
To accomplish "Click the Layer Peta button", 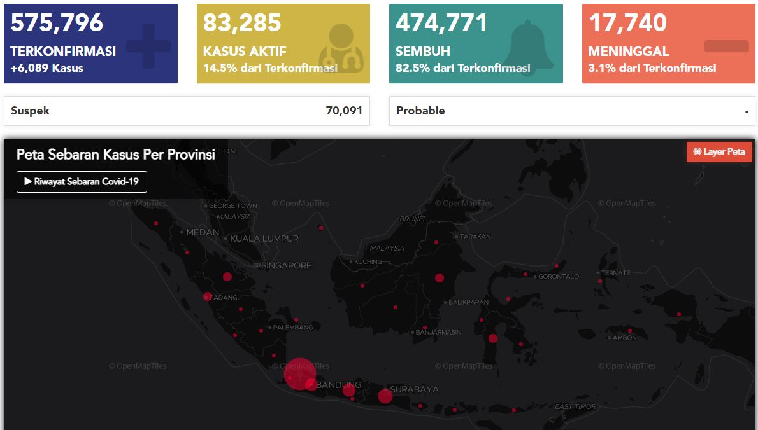I will point(719,151).
